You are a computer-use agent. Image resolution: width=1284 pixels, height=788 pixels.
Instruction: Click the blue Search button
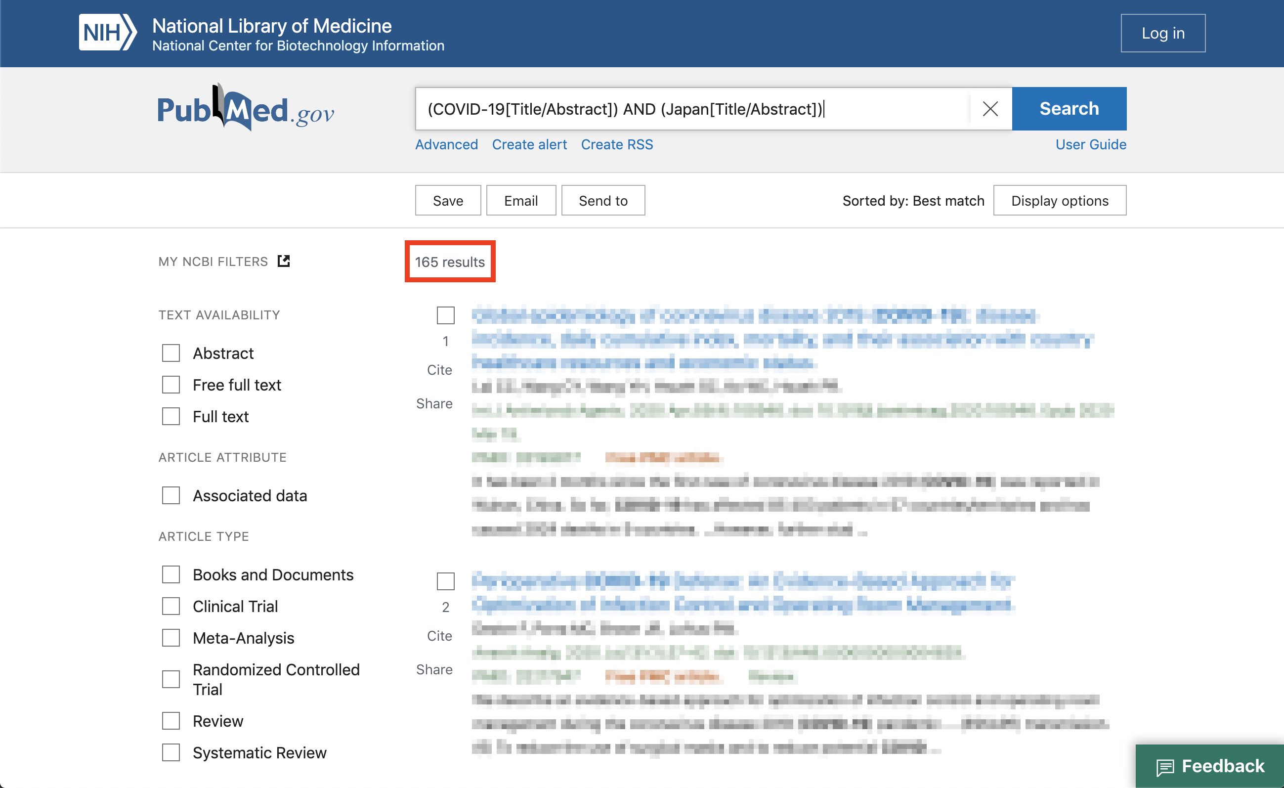(x=1069, y=108)
